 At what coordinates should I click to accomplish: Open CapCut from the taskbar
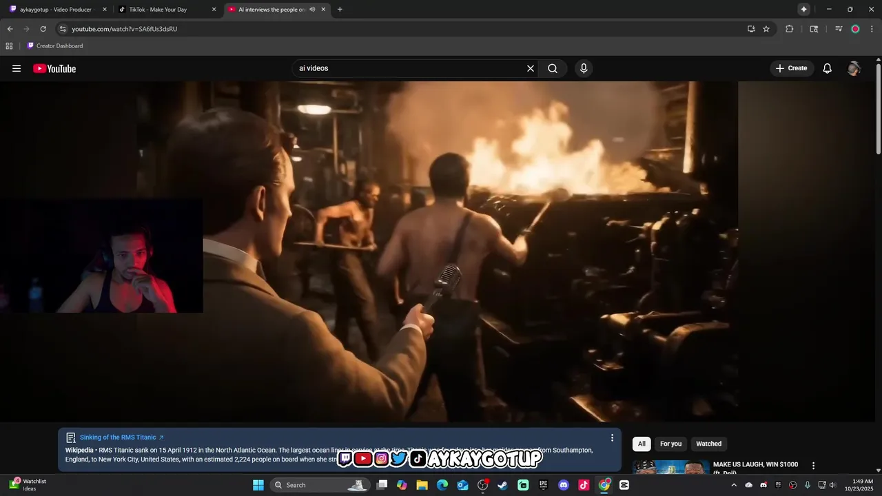(x=624, y=485)
